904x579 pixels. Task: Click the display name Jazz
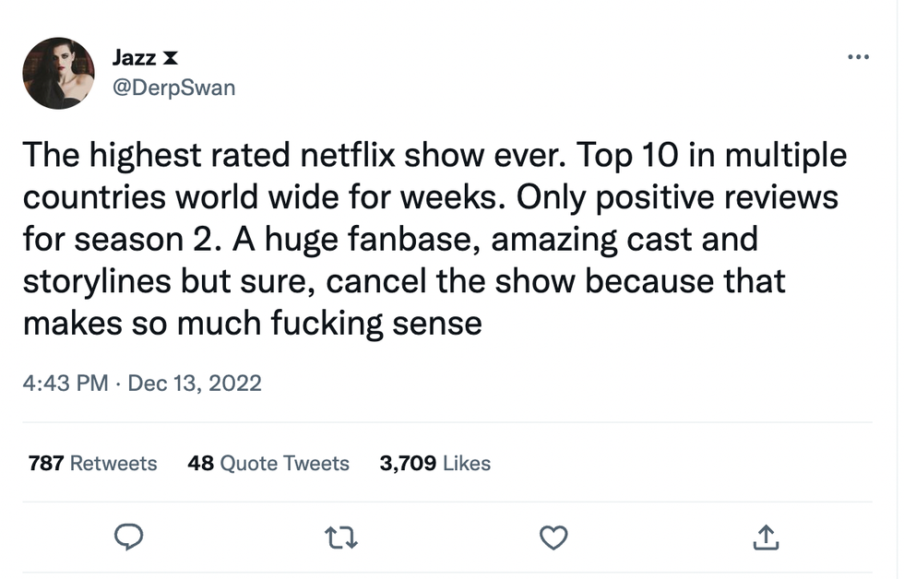(134, 57)
